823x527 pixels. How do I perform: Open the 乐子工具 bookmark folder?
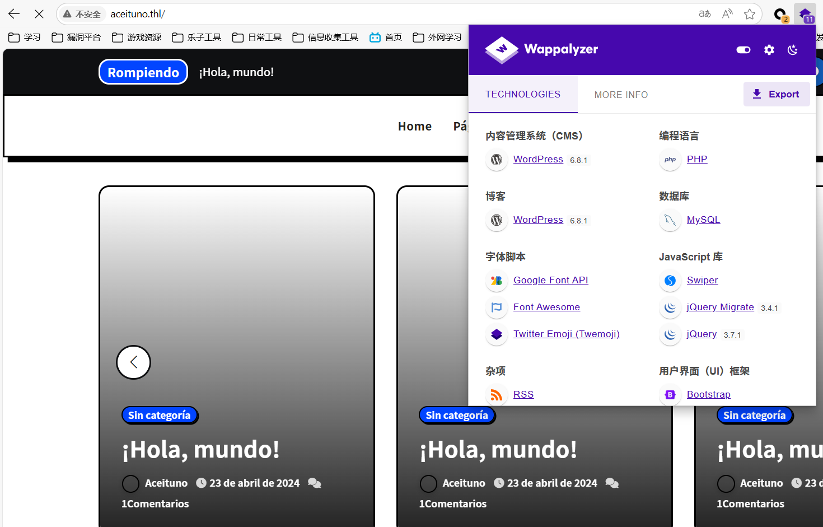click(x=197, y=38)
